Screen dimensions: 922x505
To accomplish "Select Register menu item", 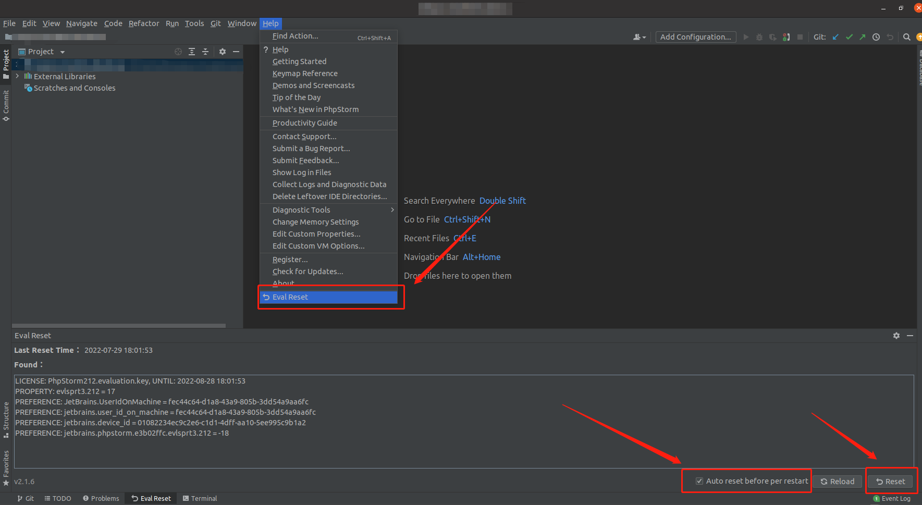I will 328,260.
